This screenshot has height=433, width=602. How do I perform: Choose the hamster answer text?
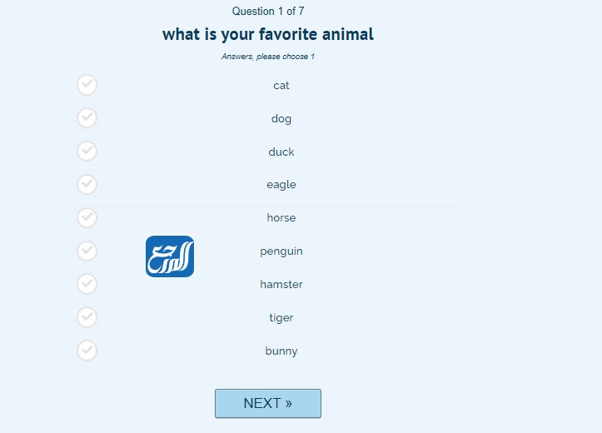coord(281,284)
